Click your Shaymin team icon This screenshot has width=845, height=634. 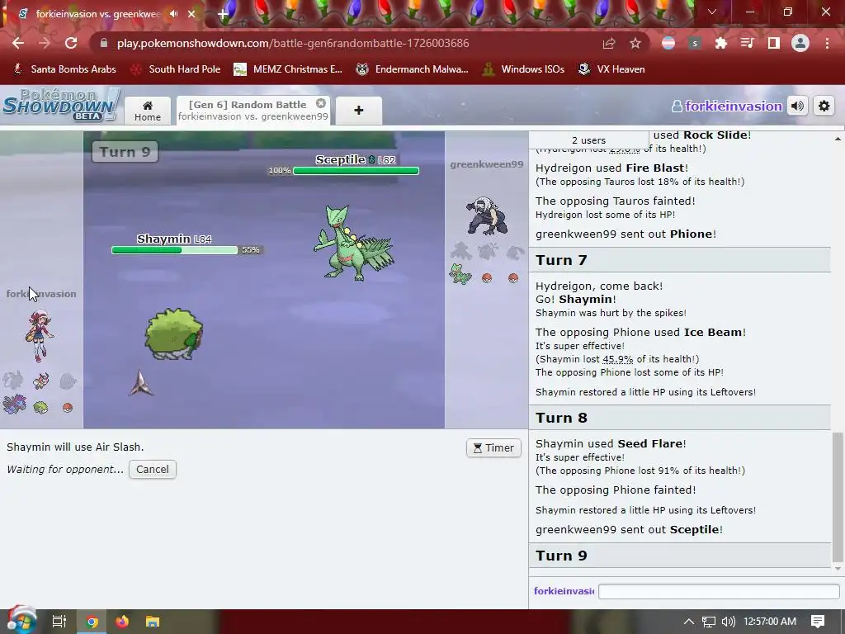(x=40, y=408)
